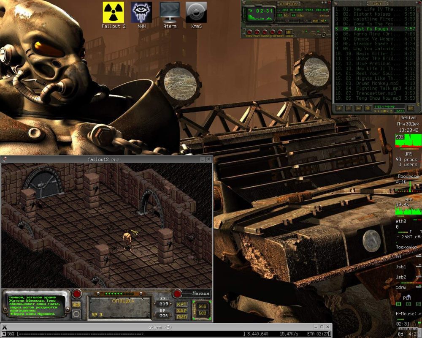Open the Умения skills panel in Fallout
422x338 pixels.
201,293
